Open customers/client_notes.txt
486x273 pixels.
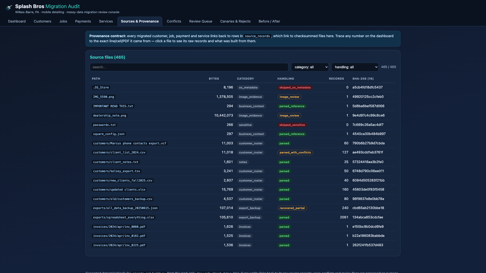(x=116, y=162)
